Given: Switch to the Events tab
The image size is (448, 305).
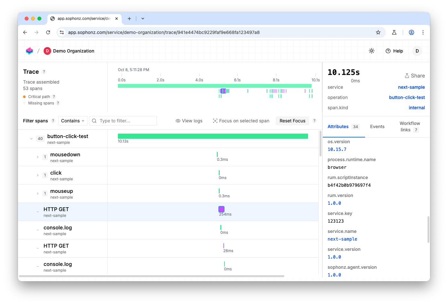Looking at the screenshot, I should (x=377, y=127).
